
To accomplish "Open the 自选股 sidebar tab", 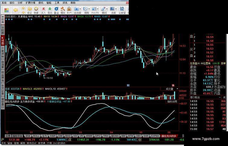I will click(x=3, y=65).
